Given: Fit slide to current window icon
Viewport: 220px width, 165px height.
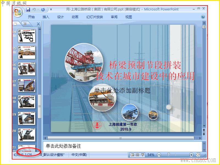Looking at the screenshot, I should (x=198, y=155).
